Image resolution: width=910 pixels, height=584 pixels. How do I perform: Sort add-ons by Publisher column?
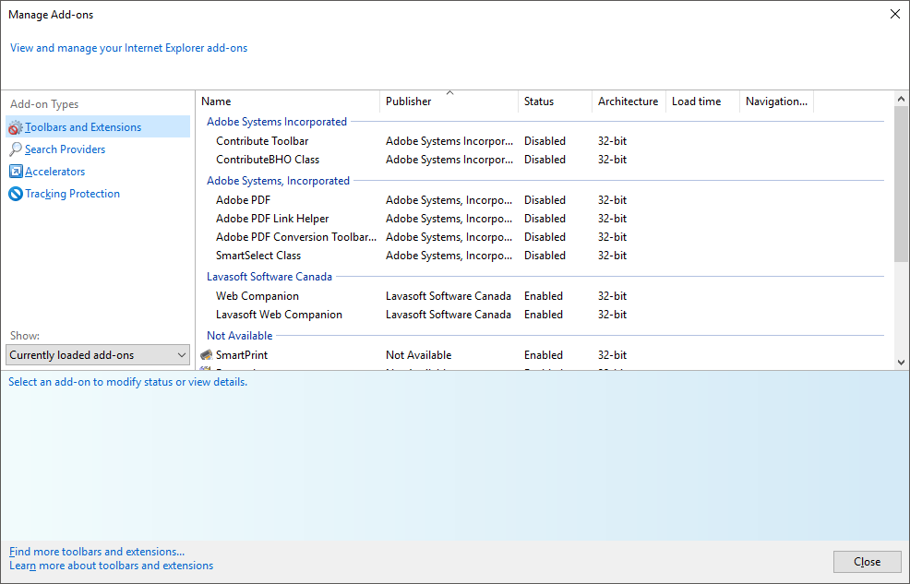449,101
